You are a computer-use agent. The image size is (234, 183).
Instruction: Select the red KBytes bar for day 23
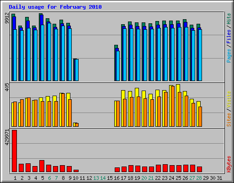click(x=165, y=168)
